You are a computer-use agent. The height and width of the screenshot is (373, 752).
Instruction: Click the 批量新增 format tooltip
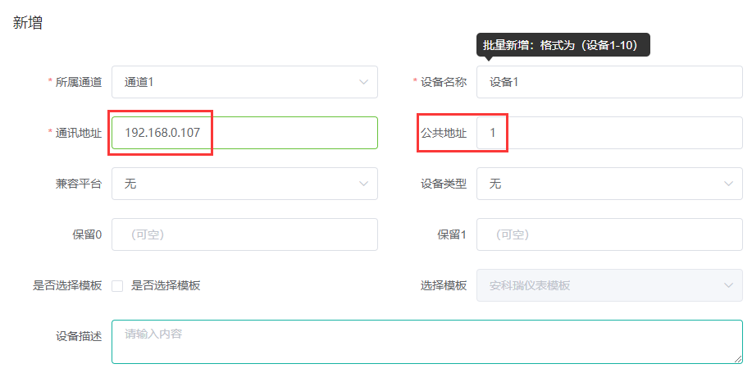(x=563, y=46)
